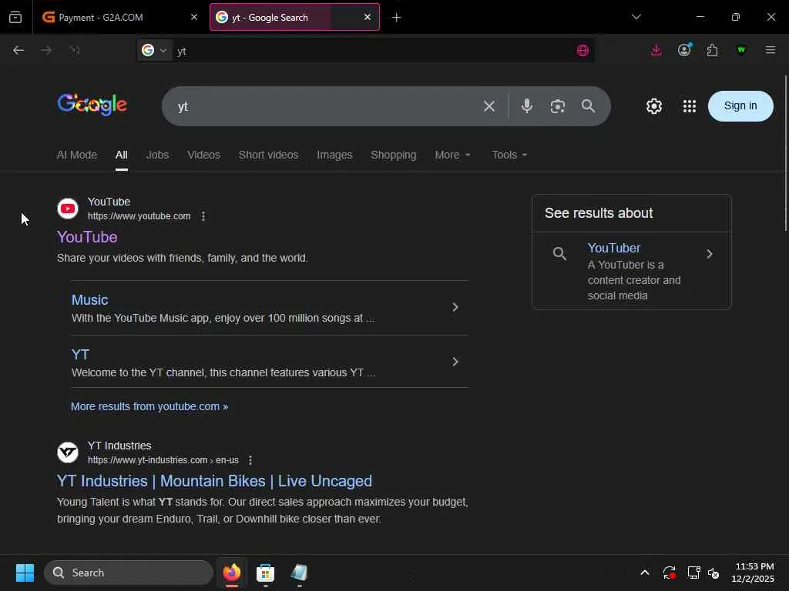Open the youtube.com result options menu
The image size is (789, 591).
[x=203, y=216]
